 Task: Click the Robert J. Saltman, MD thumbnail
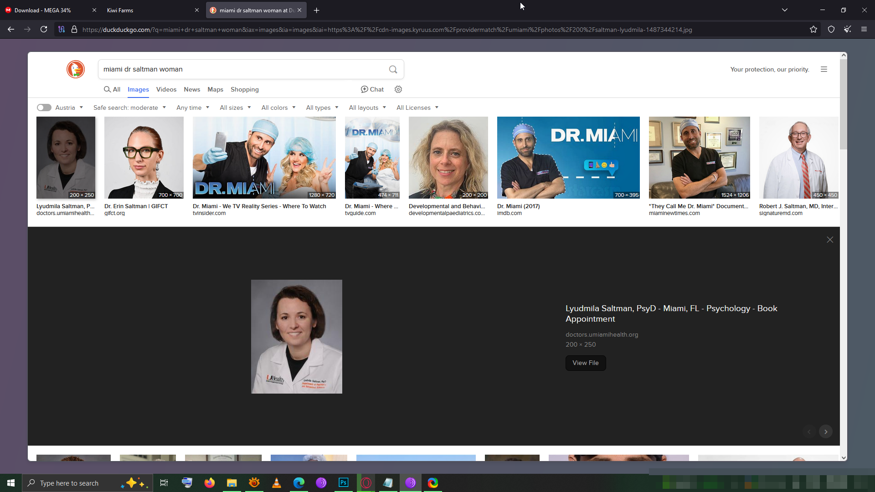798,158
